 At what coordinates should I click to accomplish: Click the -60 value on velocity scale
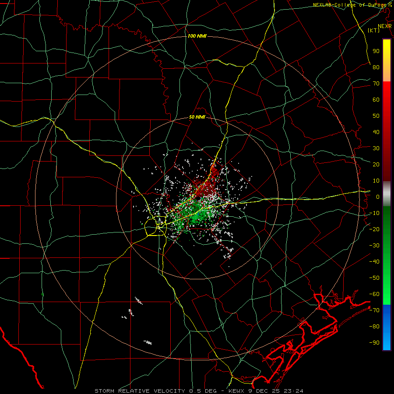(374, 294)
